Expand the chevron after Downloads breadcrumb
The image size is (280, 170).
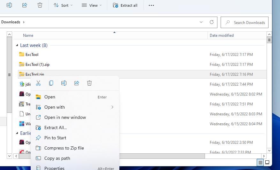(24, 22)
